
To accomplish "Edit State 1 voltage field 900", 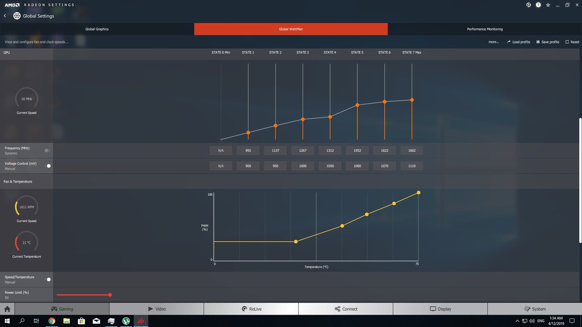I will pos(248,166).
